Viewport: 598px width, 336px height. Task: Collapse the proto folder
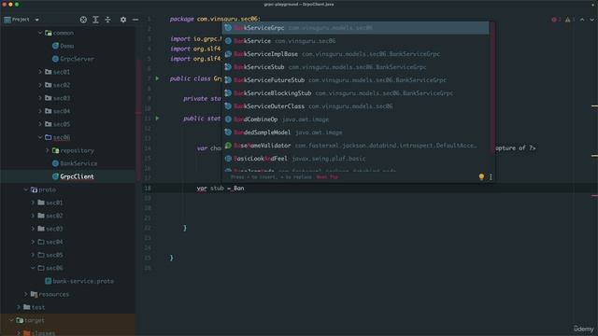coord(25,189)
